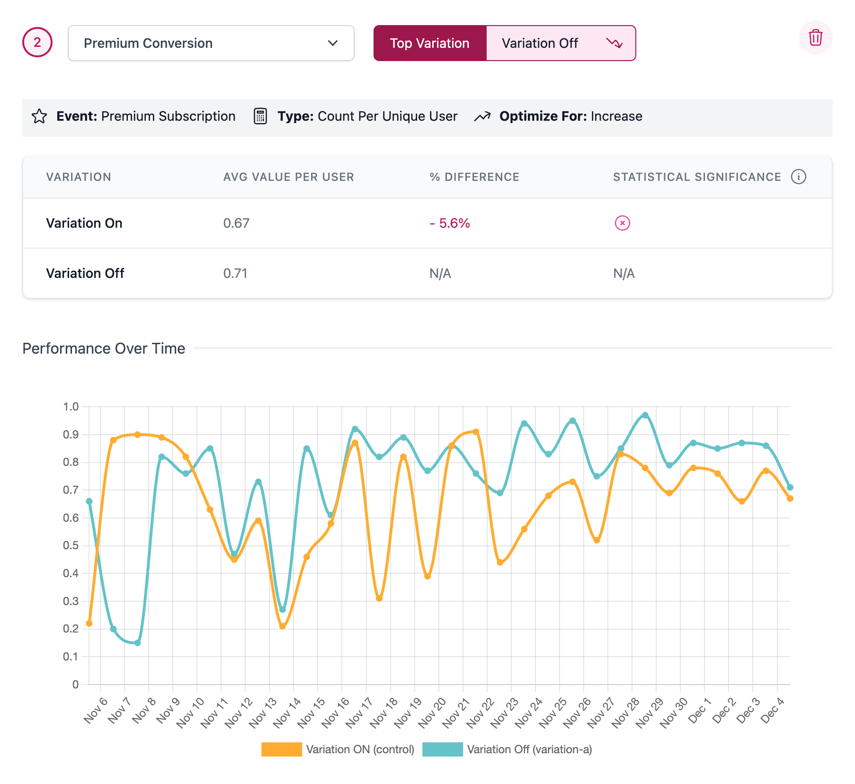Screen dimensions: 855x784
Task: Click the trending arrow icon beside Optimize For
Action: tap(483, 116)
